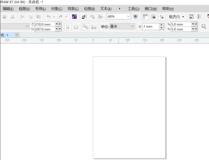Toggle show guidelines button
The width and height of the screenshot is (209, 160).
click(161, 17)
